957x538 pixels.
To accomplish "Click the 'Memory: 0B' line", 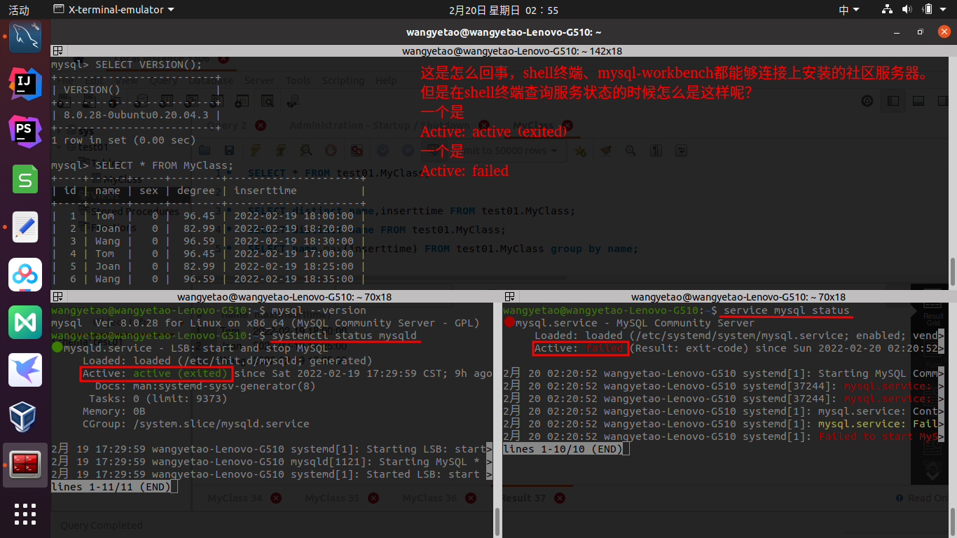I will coord(114,411).
